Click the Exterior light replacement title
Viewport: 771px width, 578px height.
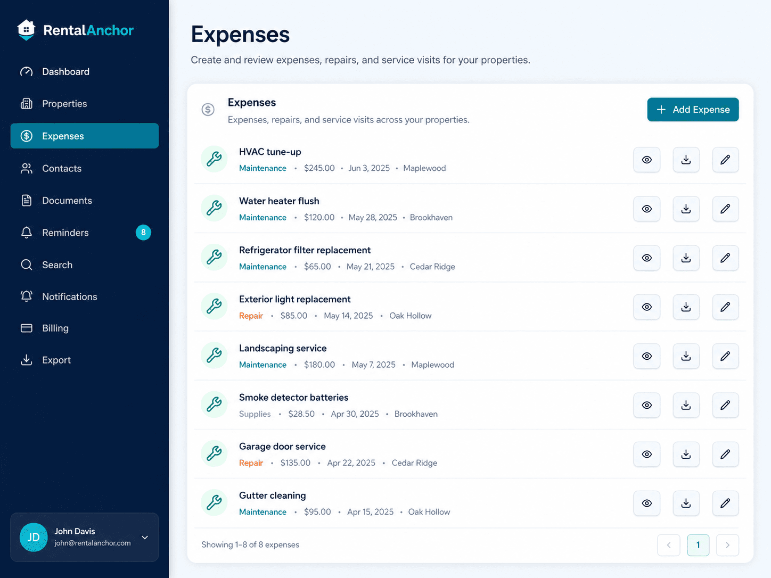click(x=294, y=299)
